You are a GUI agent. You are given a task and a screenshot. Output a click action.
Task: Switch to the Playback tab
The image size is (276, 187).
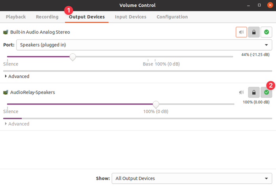[x=16, y=17]
